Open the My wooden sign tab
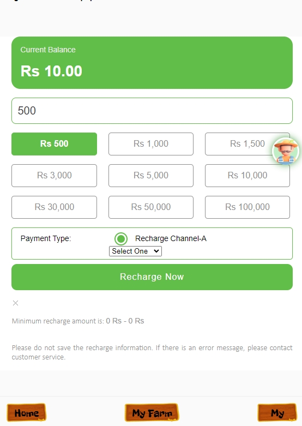This screenshot has width=302, height=426. click(277, 413)
